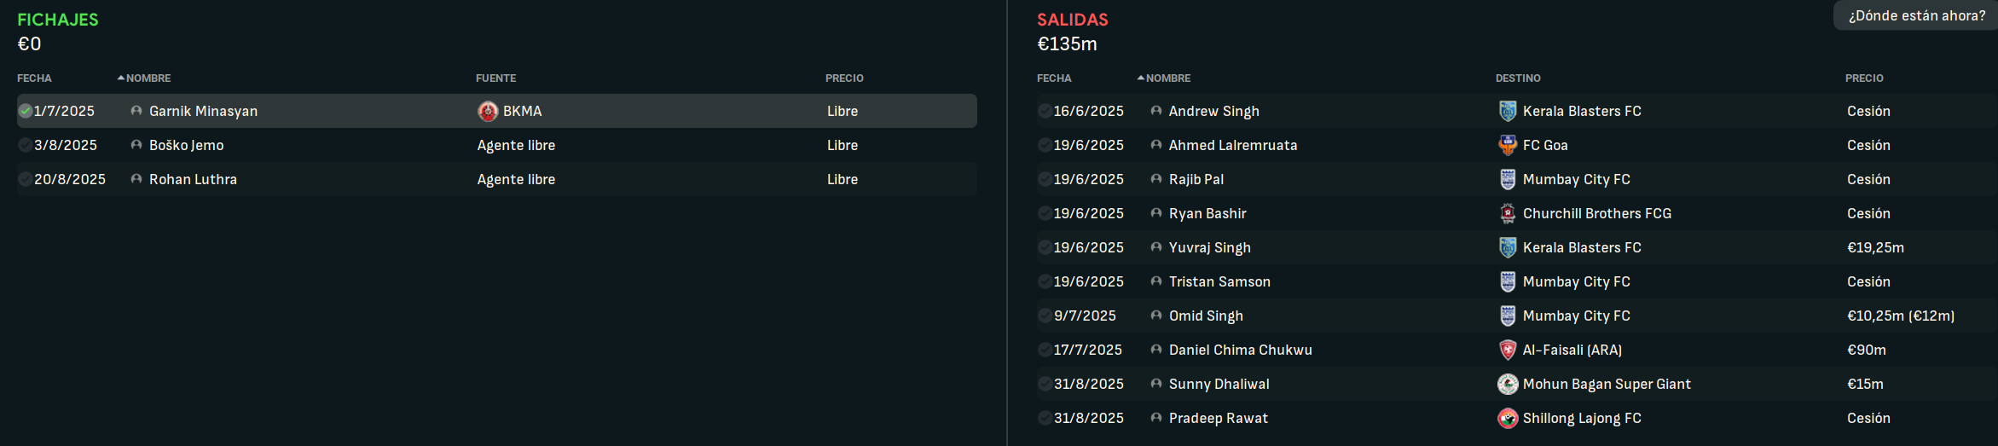Sort departures by the NOMBRE column arrow

tap(1141, 78)
